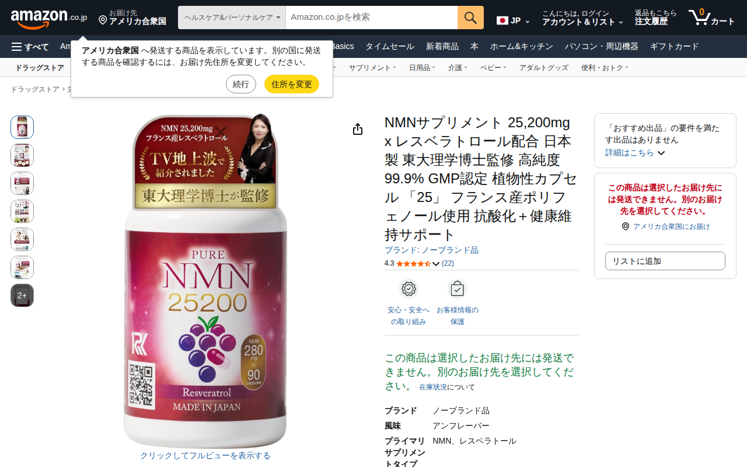The height and width of the screenshot is (467, 747).
Task: Click the 安心・安全への取り組み shield icon
Action: click(x=409, y=288)
